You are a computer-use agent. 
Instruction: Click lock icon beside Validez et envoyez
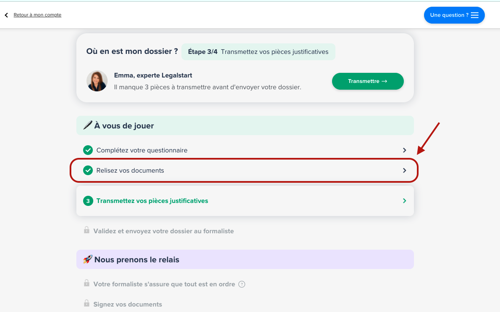tap(86, 230)
